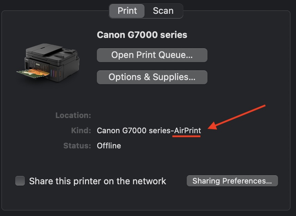Image resolution: width=296 pixels, height=216 pixels.
Task: Click the underlined AirPrint word
Action: (x=187, y=130)
